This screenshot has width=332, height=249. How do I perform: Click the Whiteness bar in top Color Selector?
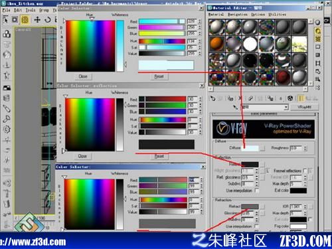pos(120,46)
